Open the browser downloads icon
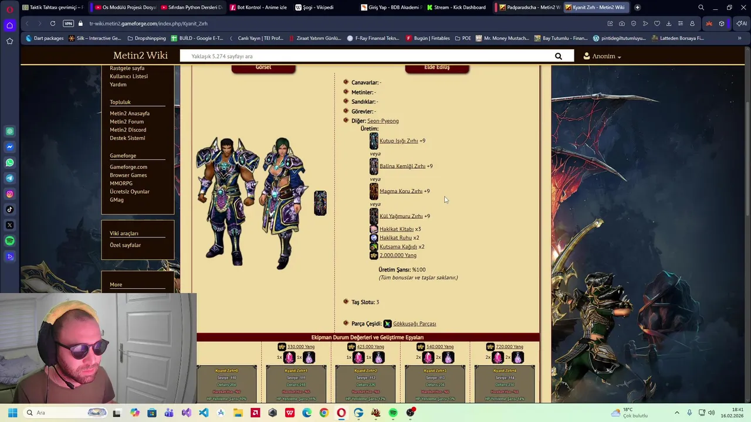The height and width of the screenshot is (422, 751). coord(669,23)
